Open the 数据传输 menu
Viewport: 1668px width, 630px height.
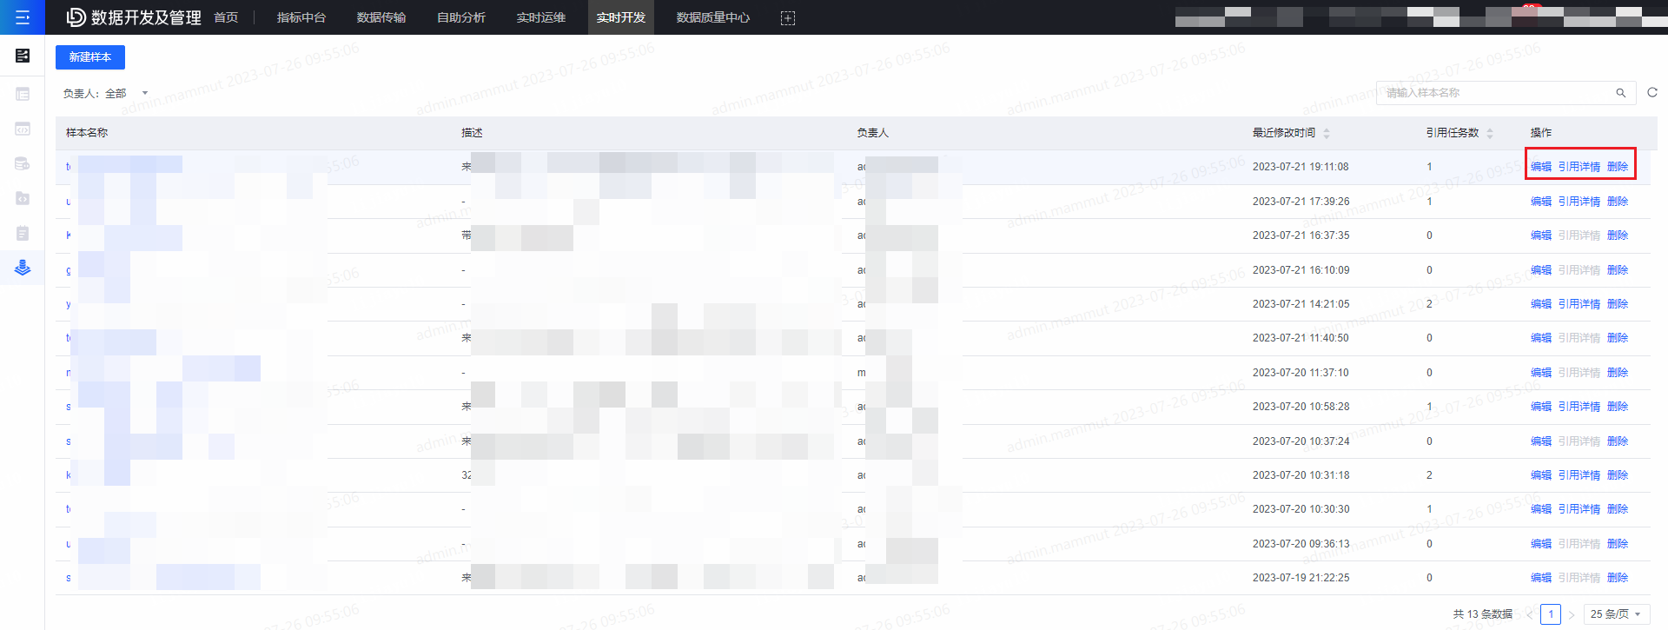coord(381,17)
